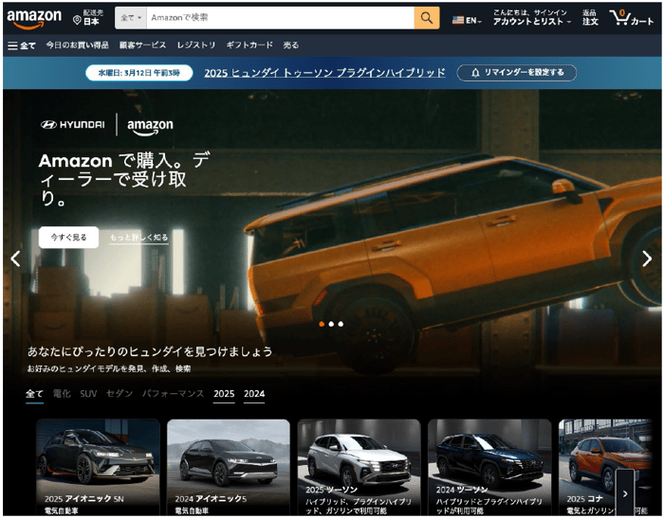Open the EN language selector dropdown
The width and height of the screenshot is (664, 518).
(467, 20)
